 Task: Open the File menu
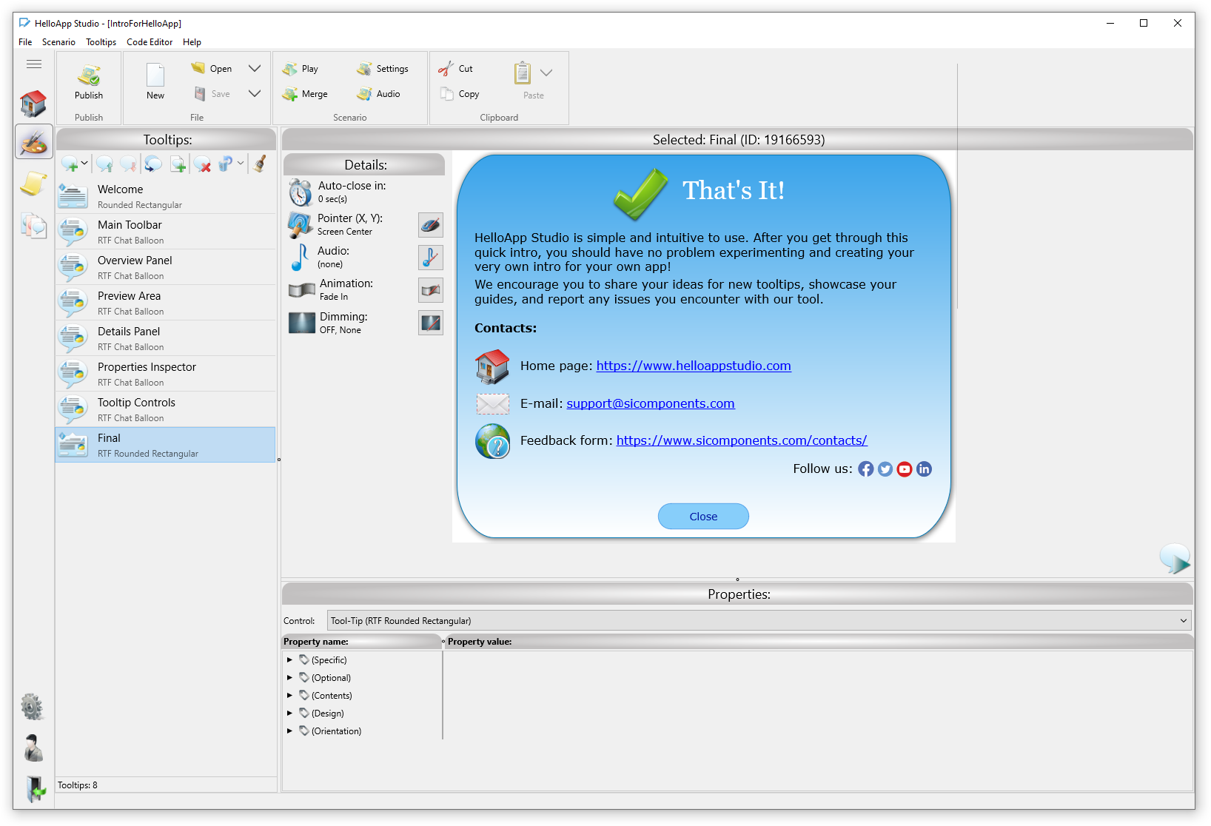pos(25,42)
